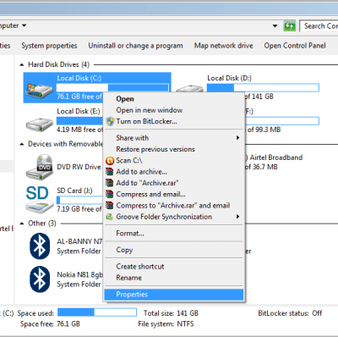Select Restore previous versions
Viewport: 338px width, 337px height.
173,149
